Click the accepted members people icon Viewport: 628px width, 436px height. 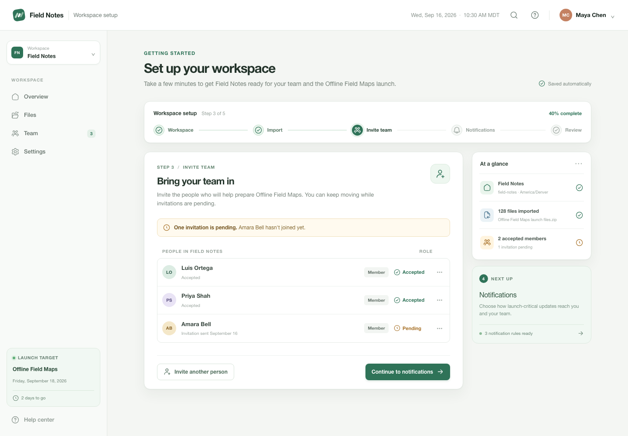pos(487,243)
